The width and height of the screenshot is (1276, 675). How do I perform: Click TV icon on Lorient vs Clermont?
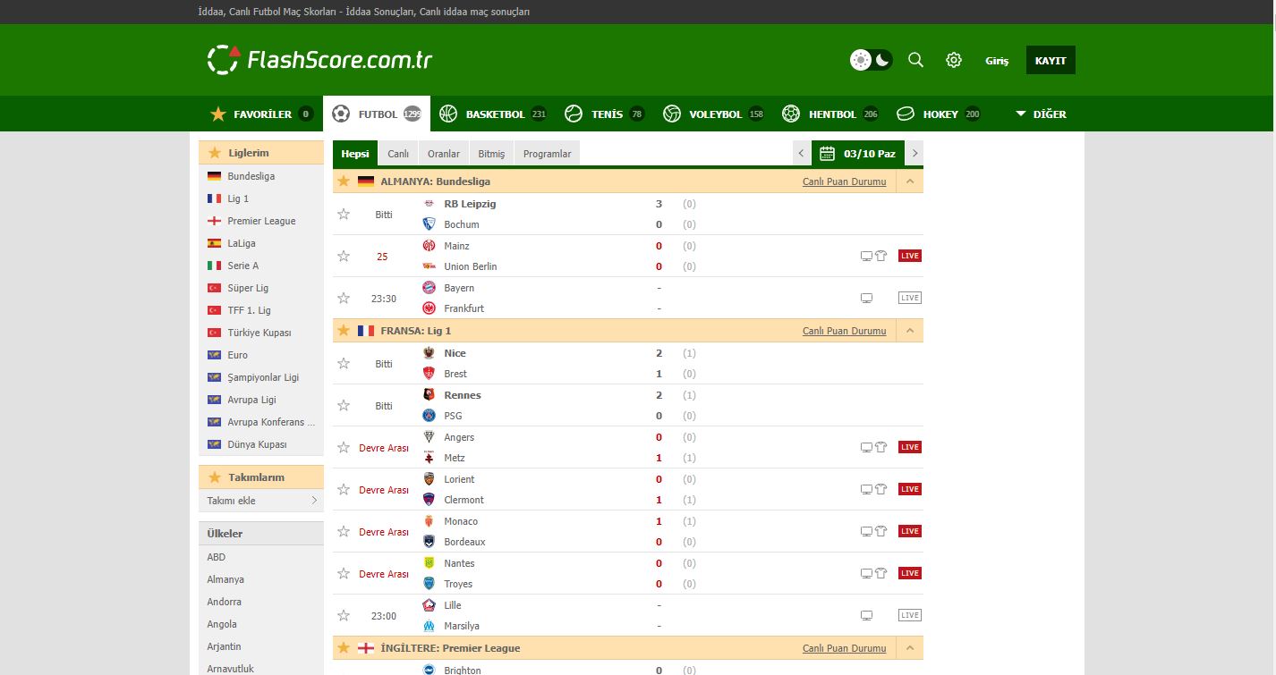point(866,489)
